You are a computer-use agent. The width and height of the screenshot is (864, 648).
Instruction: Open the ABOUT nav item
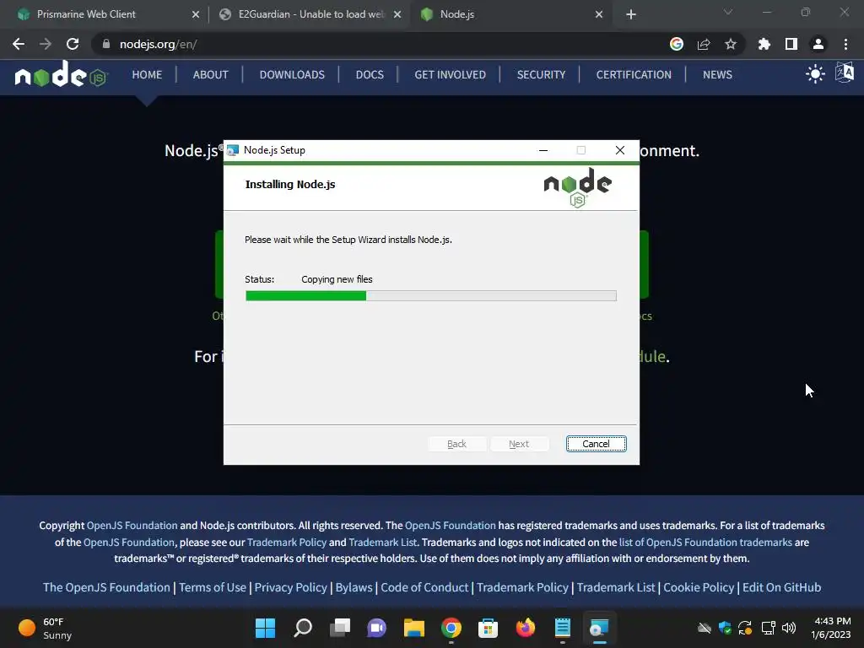tap(210, 74)
